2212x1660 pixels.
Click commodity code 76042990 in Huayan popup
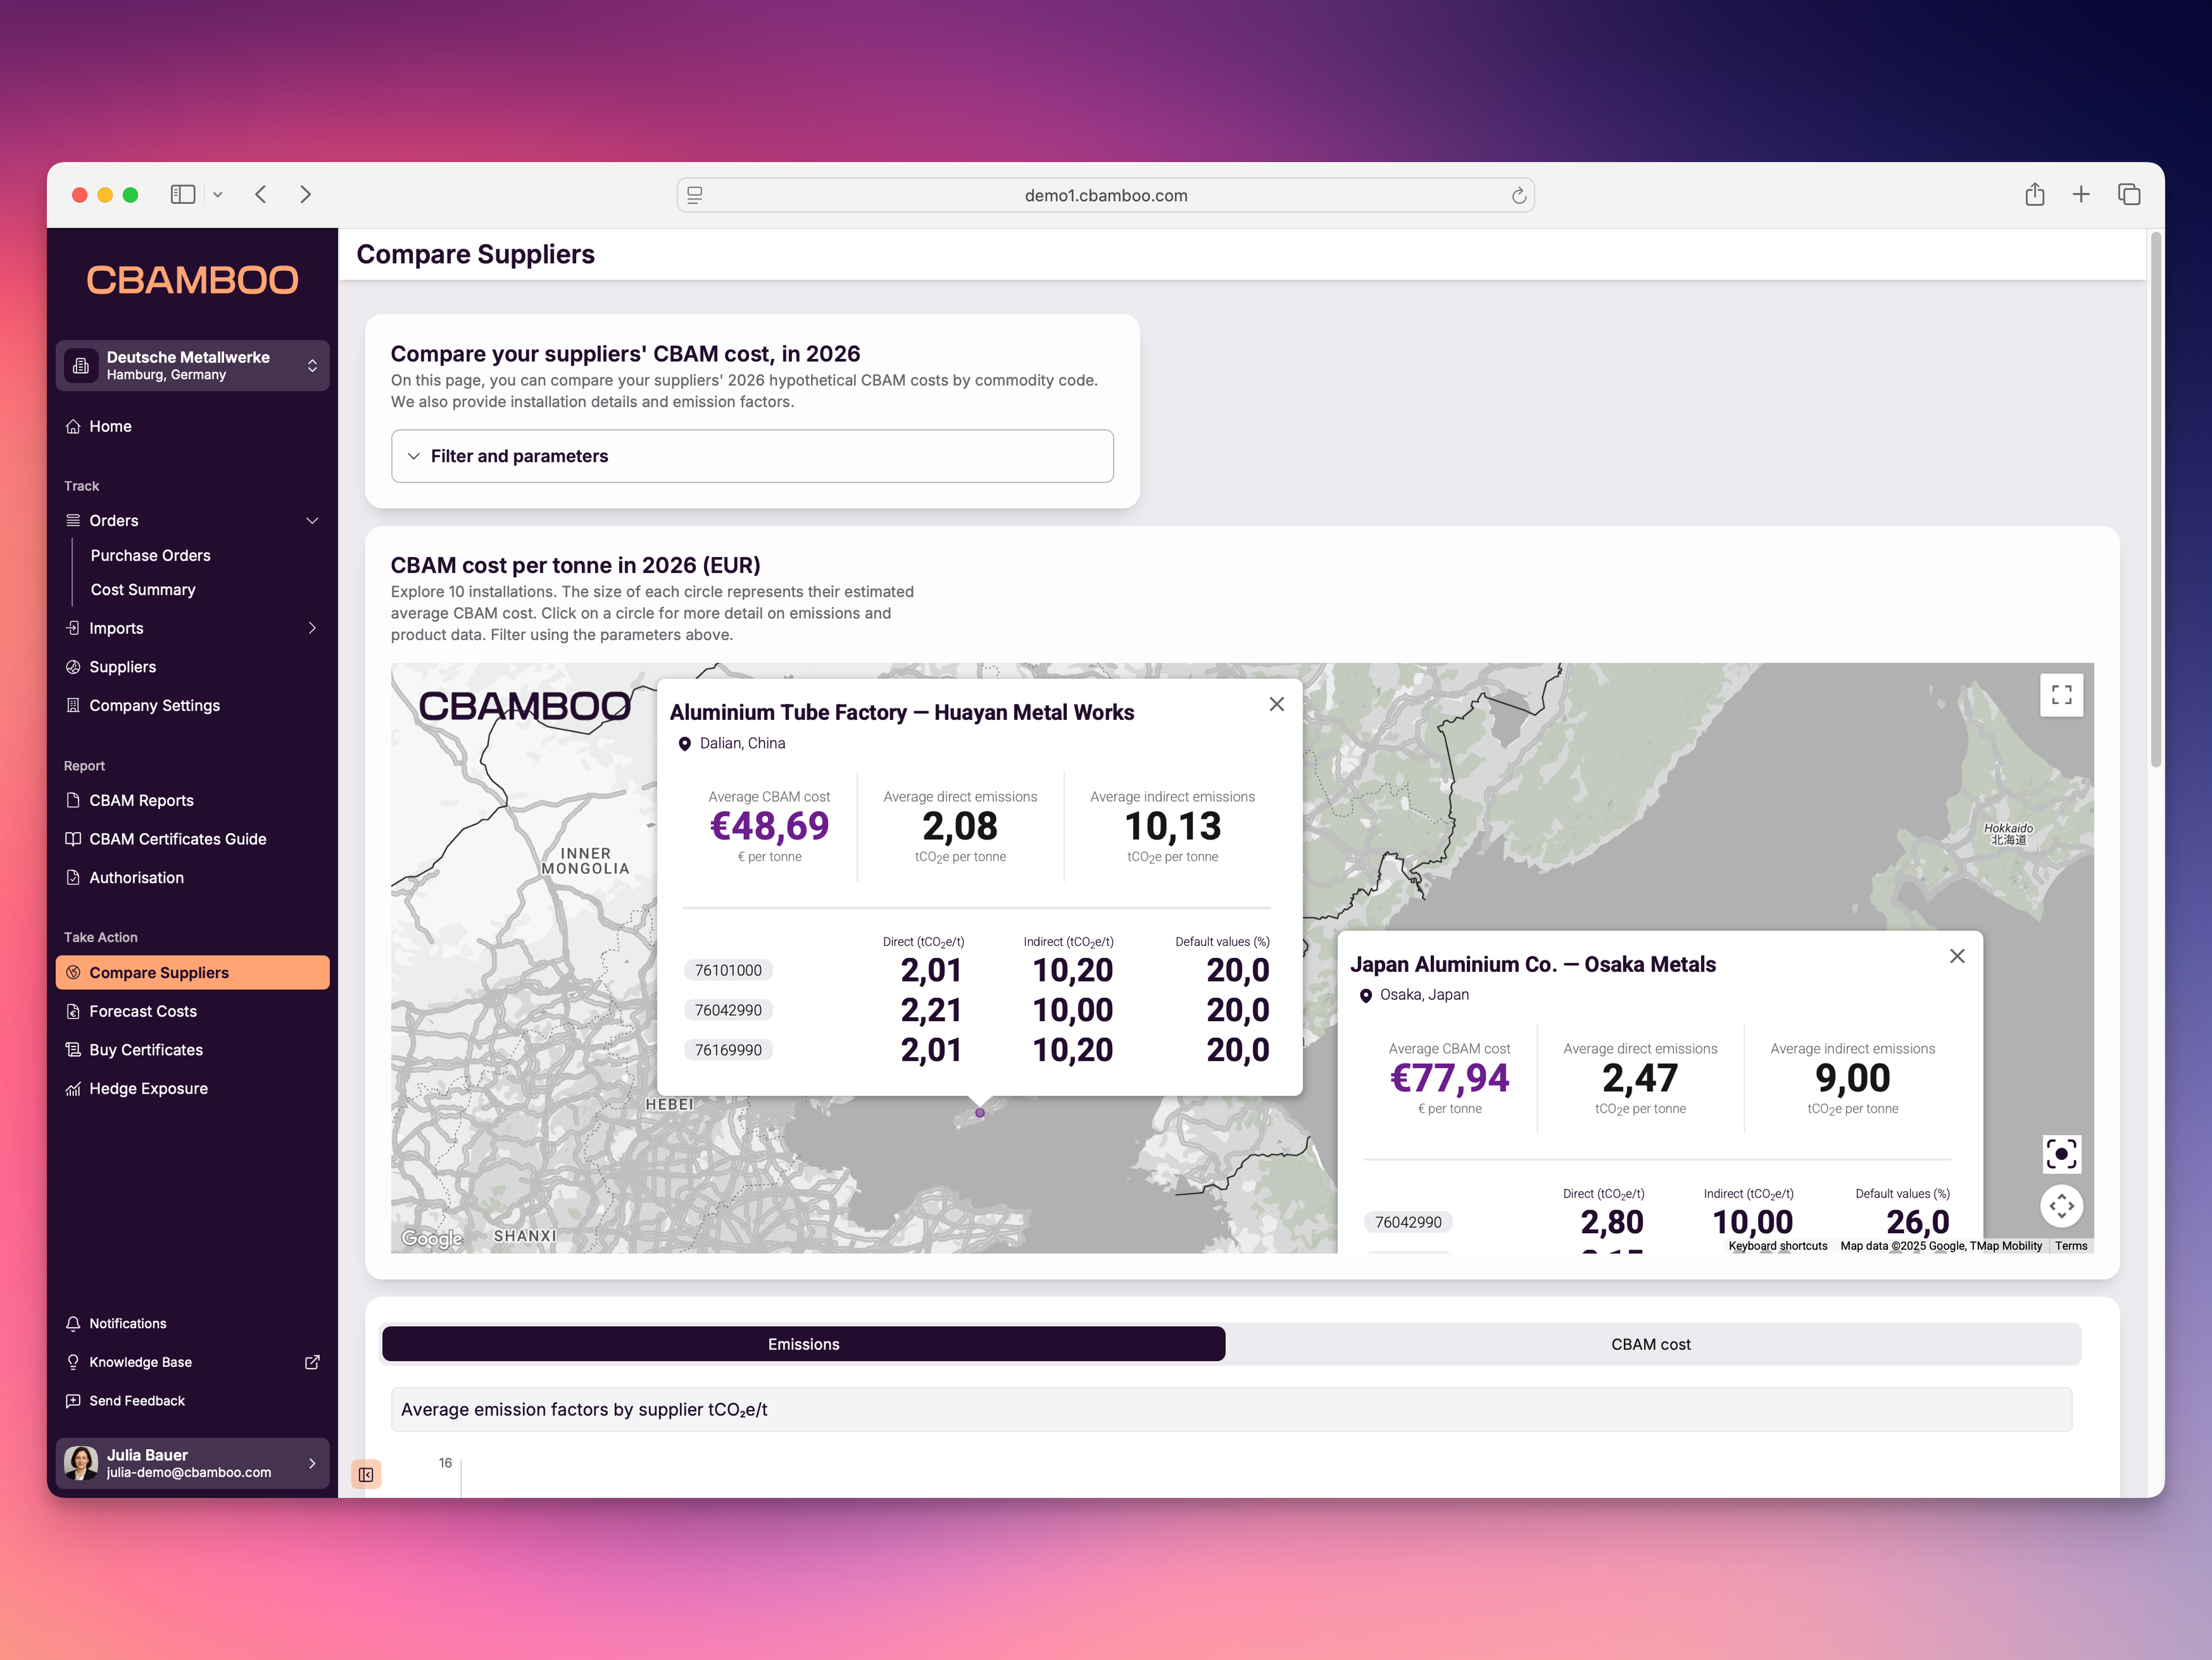pyautogui.click(x=728, y=1010)
